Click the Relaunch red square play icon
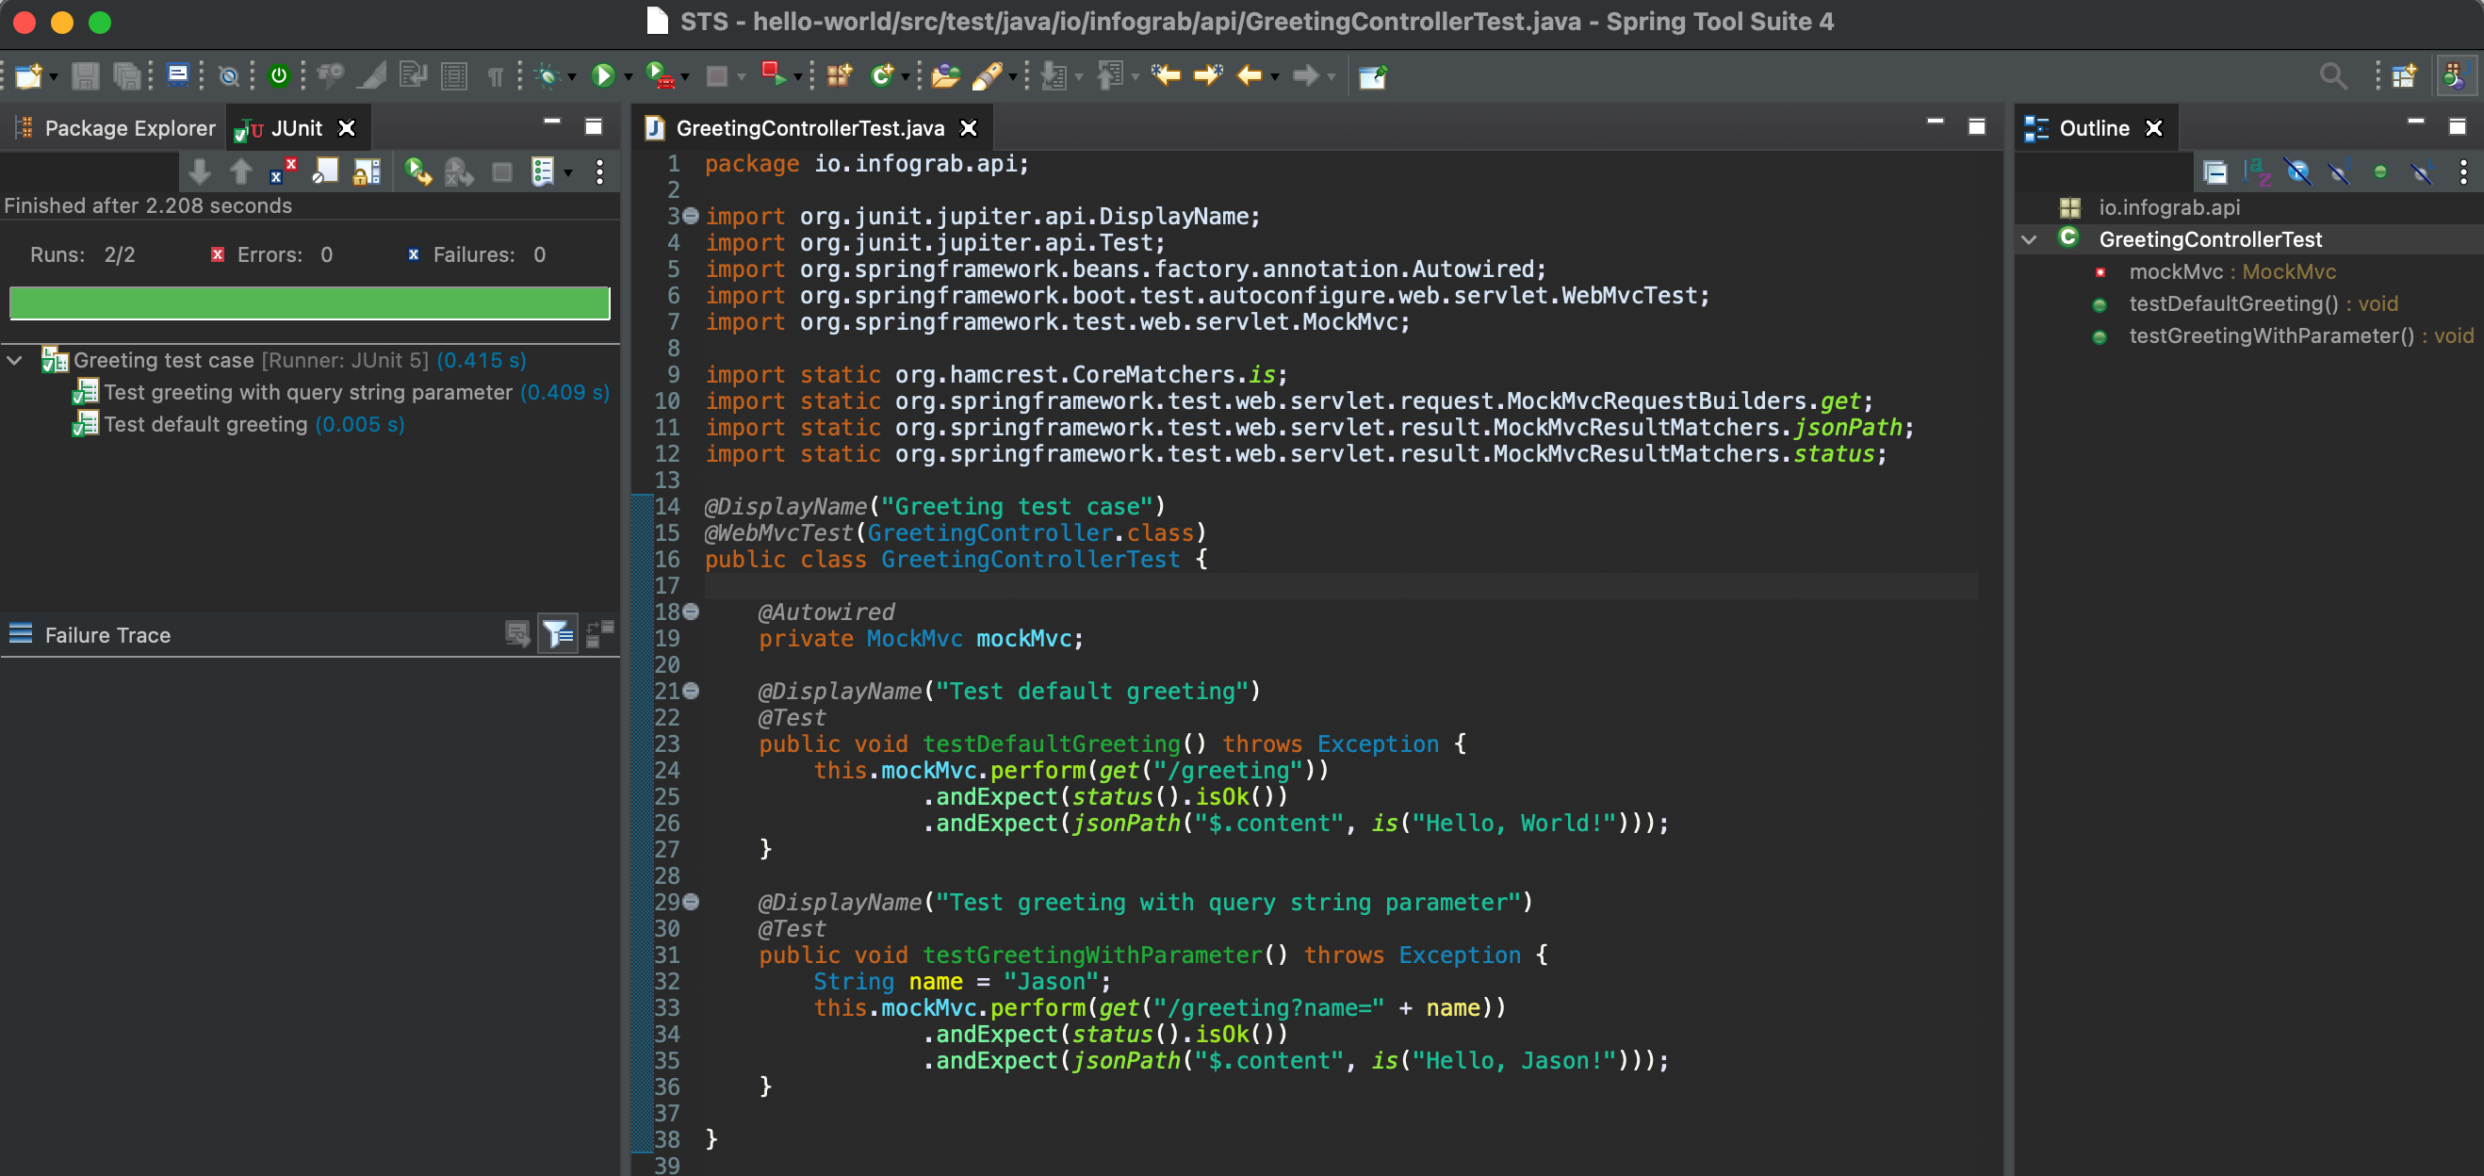The width and height of the screenshot is (2484, 1176). 774,74
